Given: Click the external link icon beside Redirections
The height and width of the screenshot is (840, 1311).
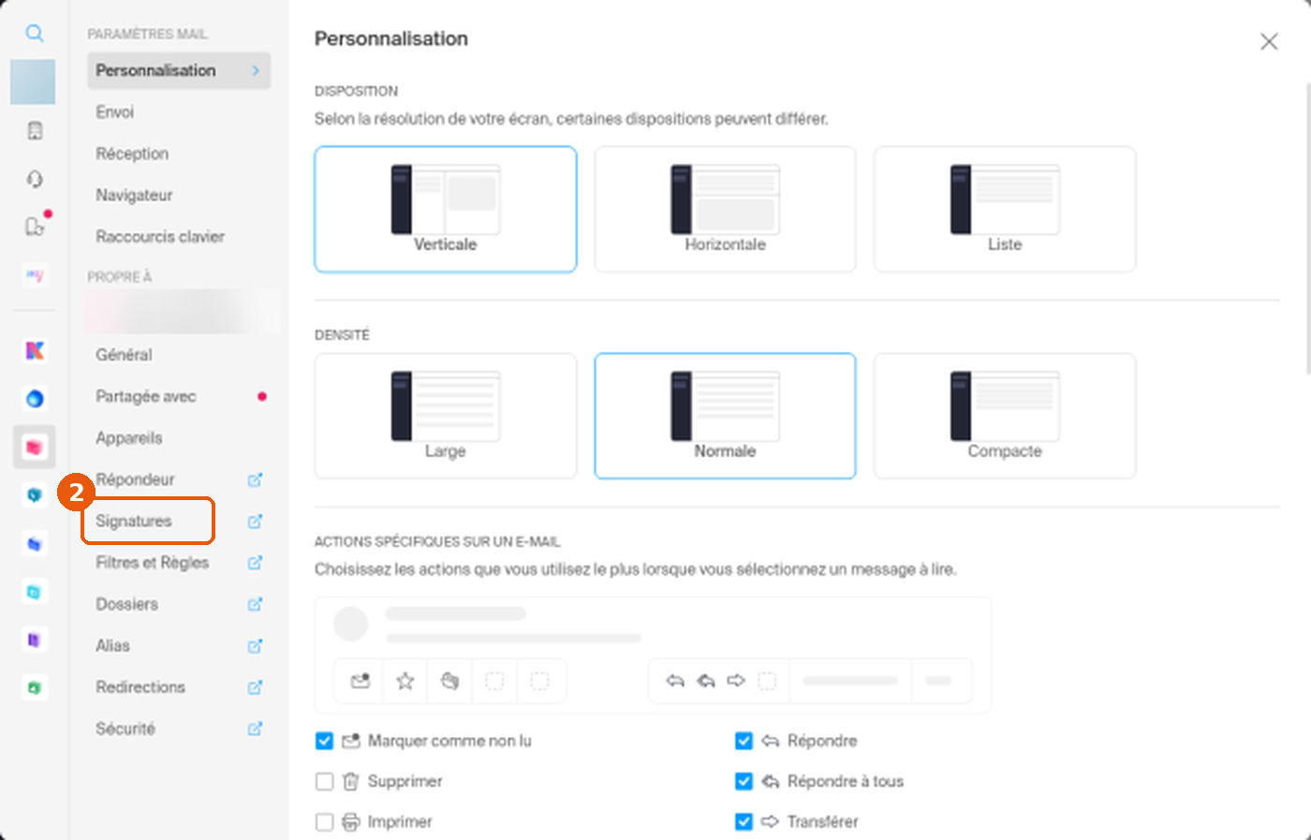Looking at the screenshot, I should click(x=255, y=687).
